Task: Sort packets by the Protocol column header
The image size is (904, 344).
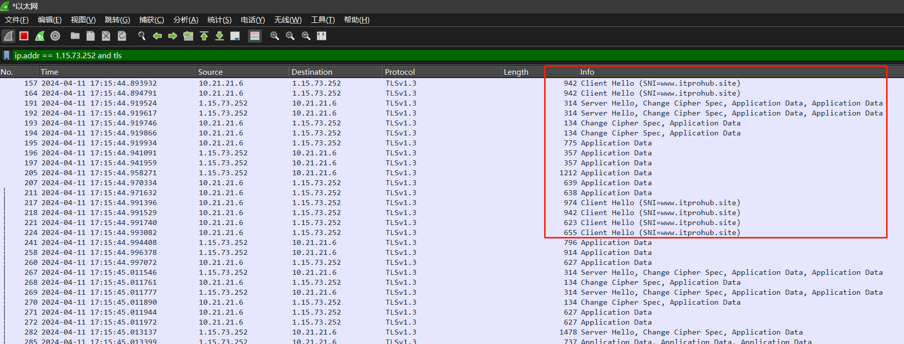Action: pyautogui.click(x=400, y=72)
